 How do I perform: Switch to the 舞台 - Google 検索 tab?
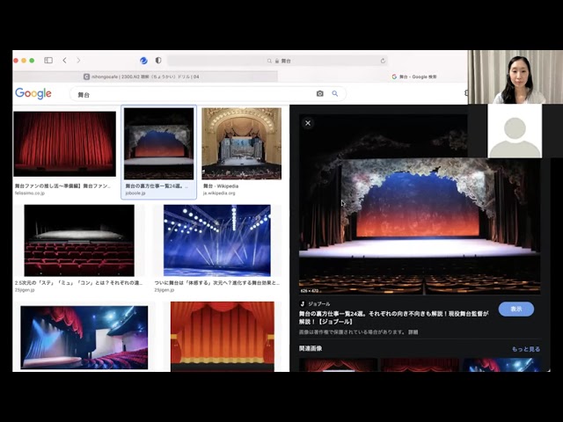click(414, 76)
